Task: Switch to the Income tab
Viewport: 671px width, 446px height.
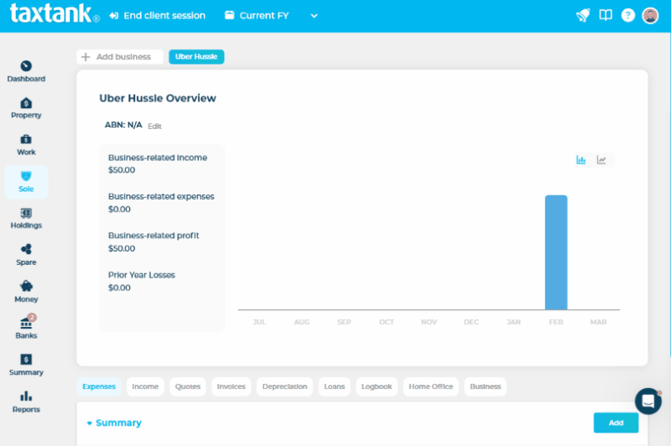Action: point(145,386)
